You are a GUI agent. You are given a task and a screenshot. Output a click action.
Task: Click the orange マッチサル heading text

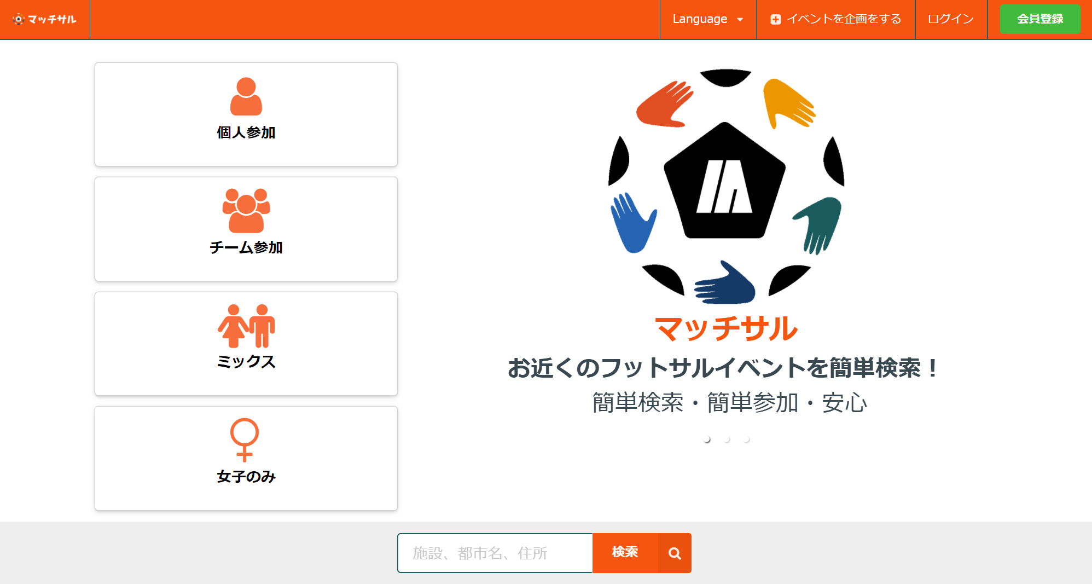(727, 329)
